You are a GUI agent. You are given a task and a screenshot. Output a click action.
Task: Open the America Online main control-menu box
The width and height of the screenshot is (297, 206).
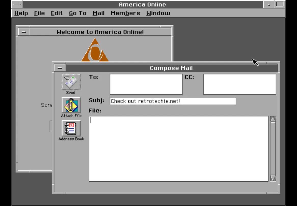pos(17,4)
